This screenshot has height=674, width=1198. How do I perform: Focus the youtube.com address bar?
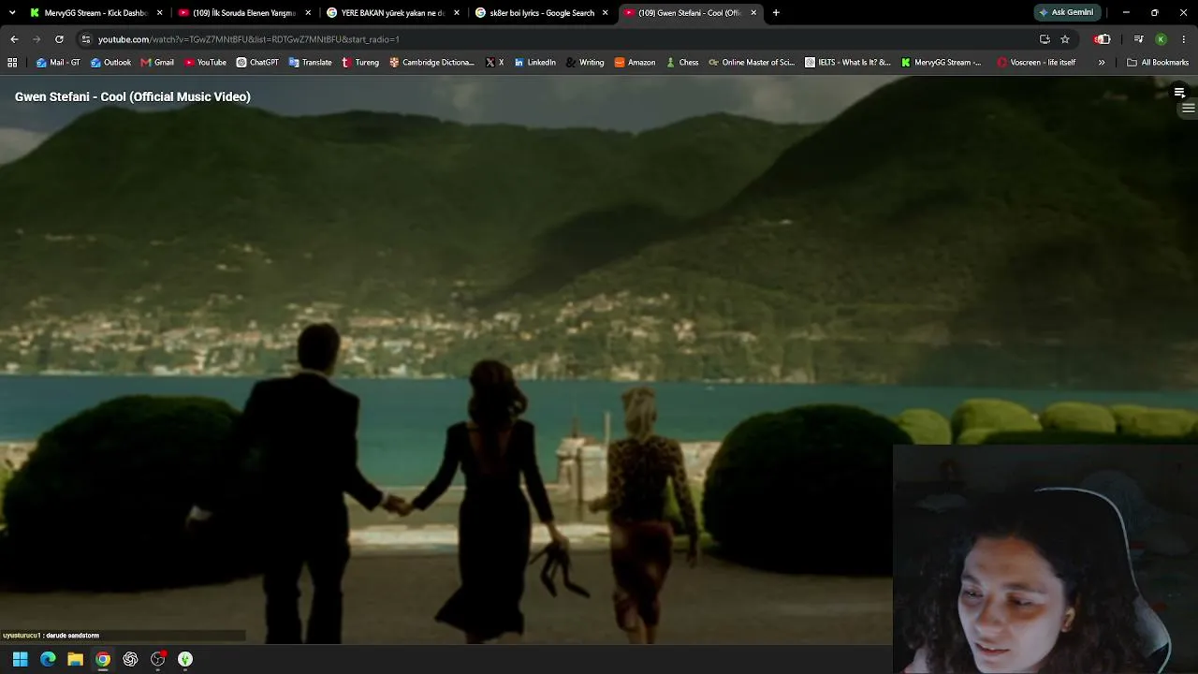tap(562, 39)
